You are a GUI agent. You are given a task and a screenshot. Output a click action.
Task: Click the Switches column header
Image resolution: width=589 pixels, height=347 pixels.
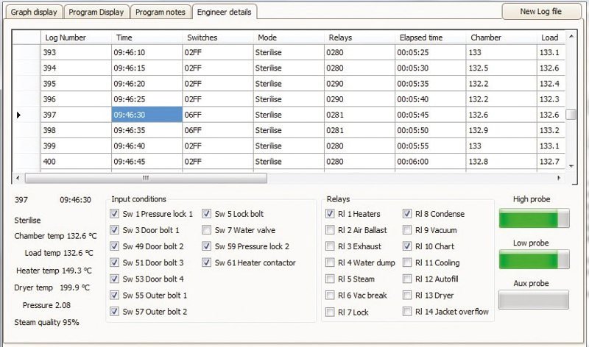218,37
